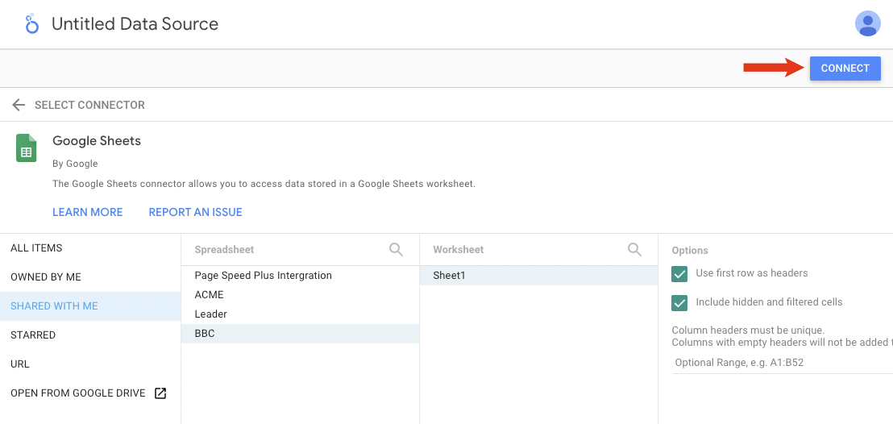Select the ACME spreadsheet
The image size is (893, 424).
point(210,295)
